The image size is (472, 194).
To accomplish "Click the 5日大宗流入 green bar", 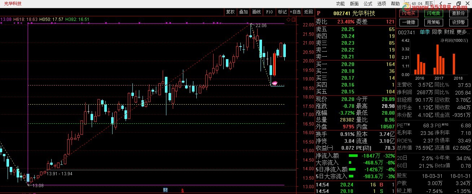I will (352, 176).
